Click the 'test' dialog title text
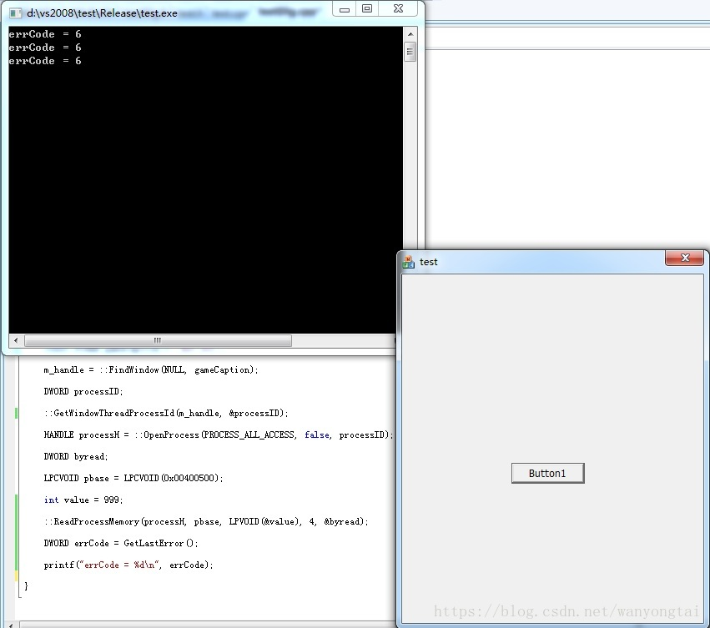The image size is (710, 628). 428,262
